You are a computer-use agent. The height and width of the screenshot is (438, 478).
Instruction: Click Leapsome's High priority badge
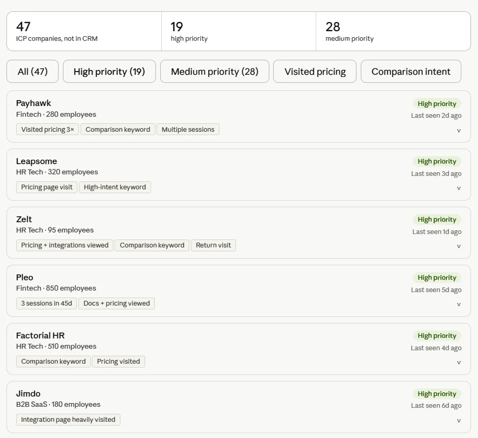click(x=437, y=161)
